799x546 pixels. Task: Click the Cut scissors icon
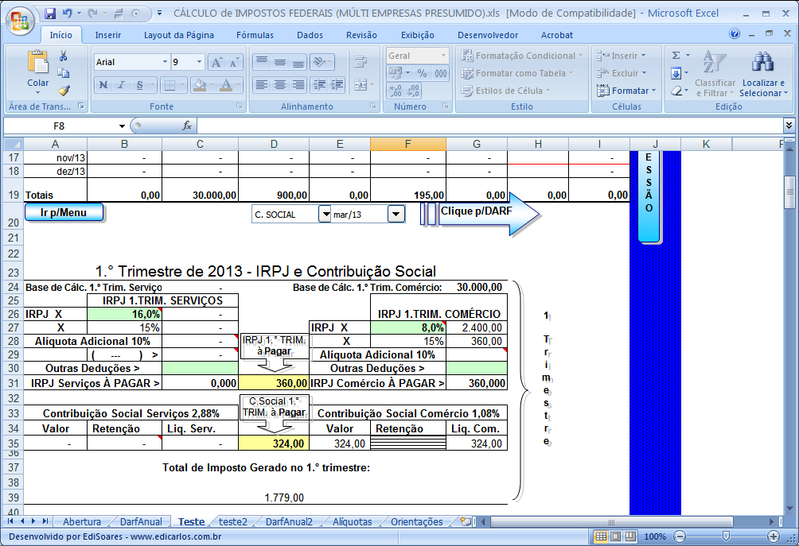click(63, 56)
